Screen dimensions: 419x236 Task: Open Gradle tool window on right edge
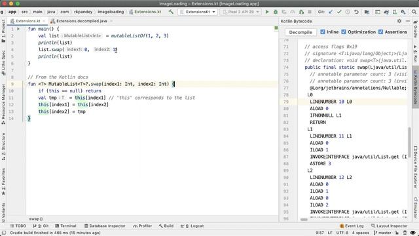(416, 29)
